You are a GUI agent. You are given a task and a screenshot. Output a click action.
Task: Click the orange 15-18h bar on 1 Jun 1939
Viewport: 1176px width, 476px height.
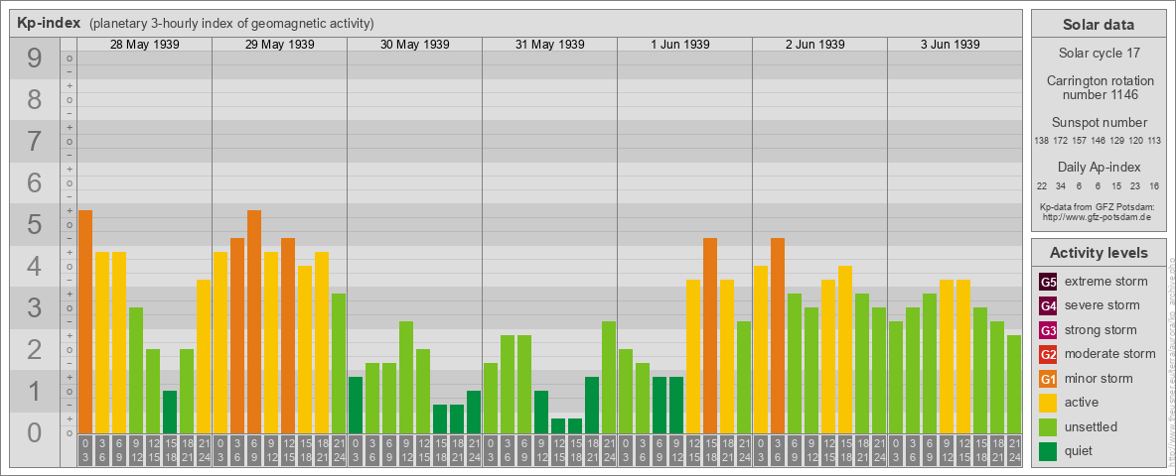[710, 336]
